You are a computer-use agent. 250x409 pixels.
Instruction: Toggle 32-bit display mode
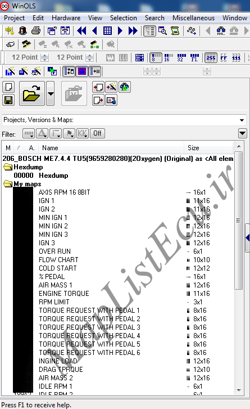click(181, 57)
